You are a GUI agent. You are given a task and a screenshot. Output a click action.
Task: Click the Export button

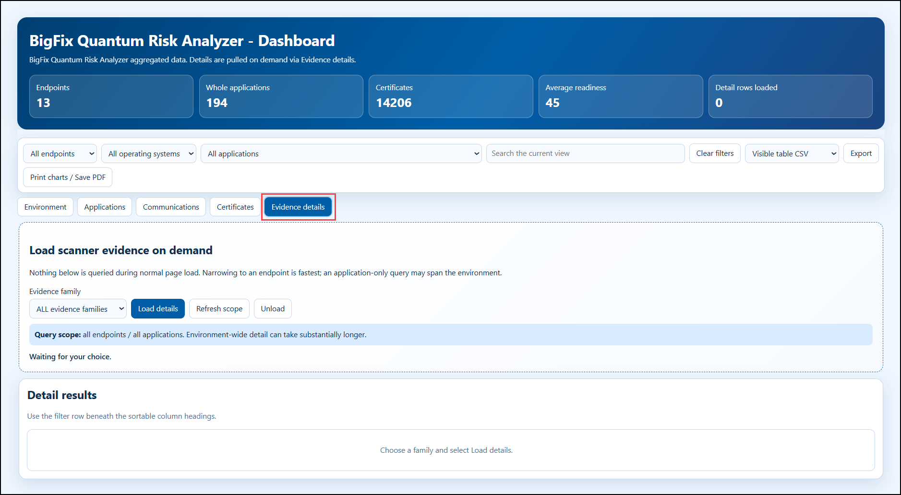861,153
